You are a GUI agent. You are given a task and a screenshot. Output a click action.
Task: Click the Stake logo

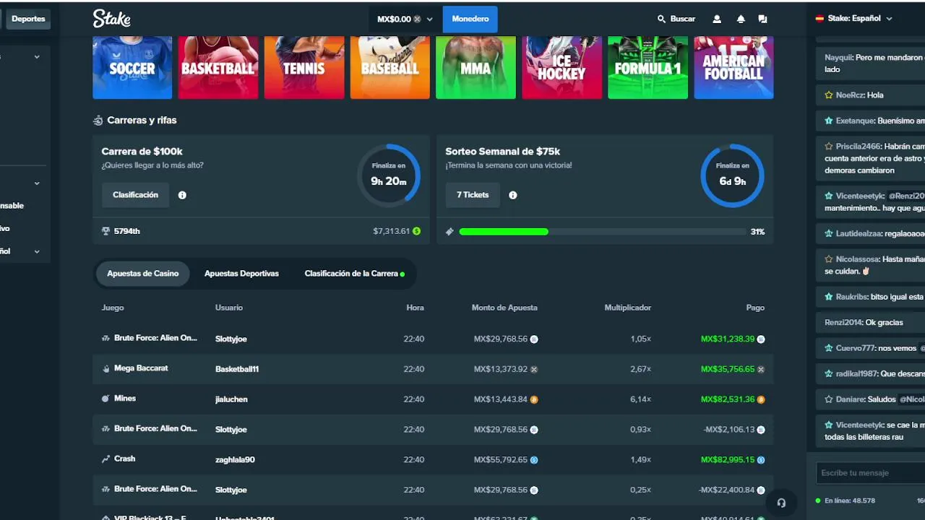(111, 19)
